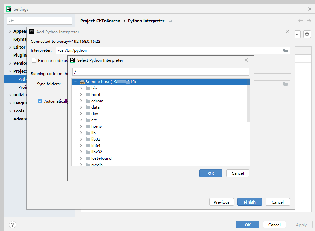Uncheck the Automatically upload checkbox

pyautogui.click(x=40, y=101)
